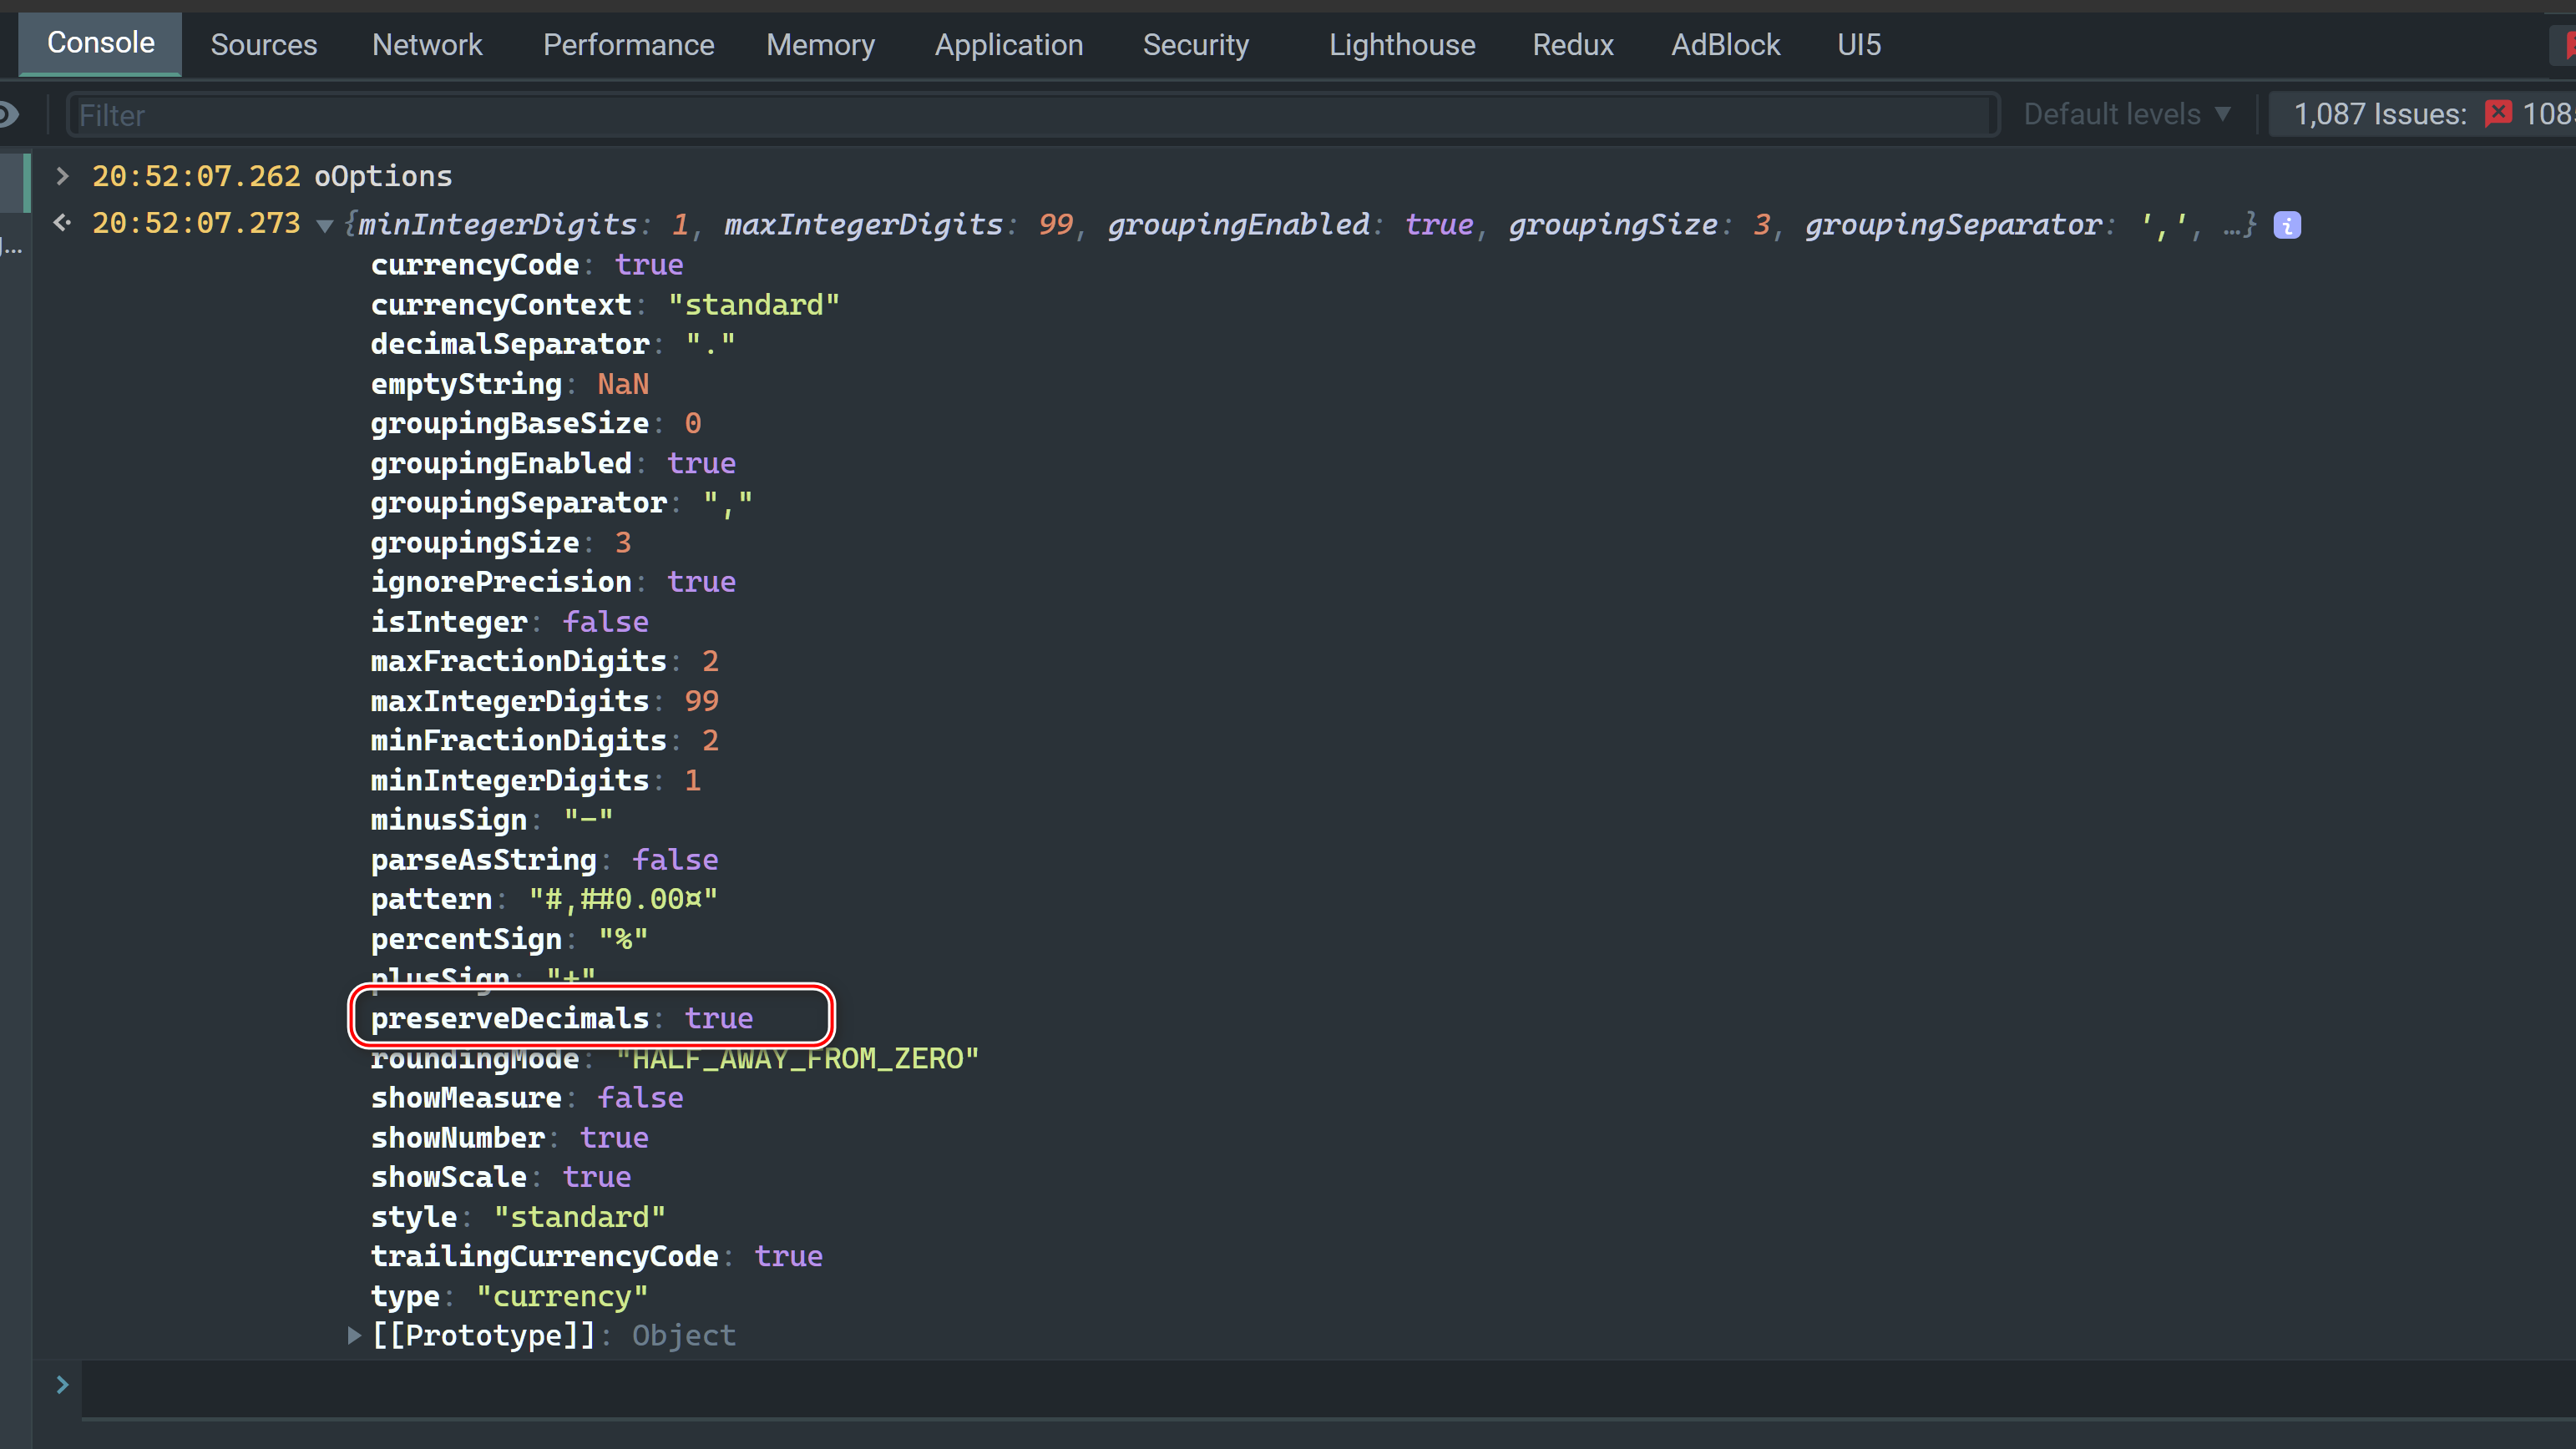Screen dimensions: 2576x1449
Task: Open the Security panel
Action: (x=1194, y=43)
